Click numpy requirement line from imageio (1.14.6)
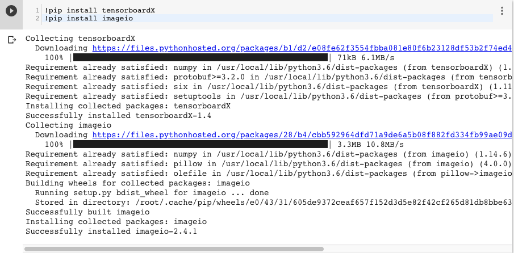The height and width of the screenshot is (253, 514). [x=269, y=154]
